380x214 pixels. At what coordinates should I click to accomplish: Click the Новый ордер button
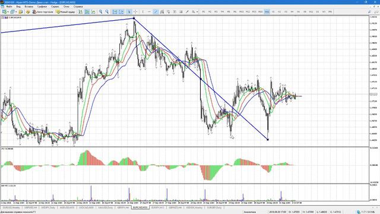(65, 12)
